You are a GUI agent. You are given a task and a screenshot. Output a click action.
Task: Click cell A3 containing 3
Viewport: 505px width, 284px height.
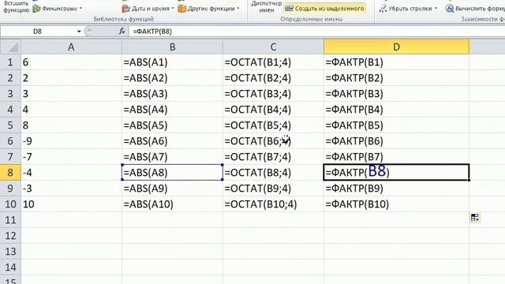click(71, 94)
